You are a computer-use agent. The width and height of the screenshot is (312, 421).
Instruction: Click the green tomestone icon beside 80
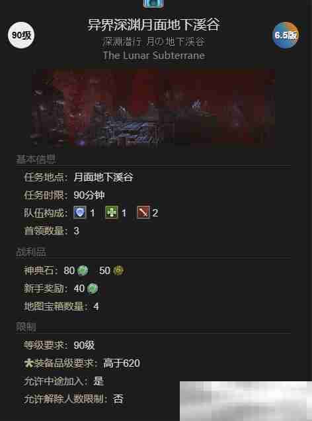83,270
